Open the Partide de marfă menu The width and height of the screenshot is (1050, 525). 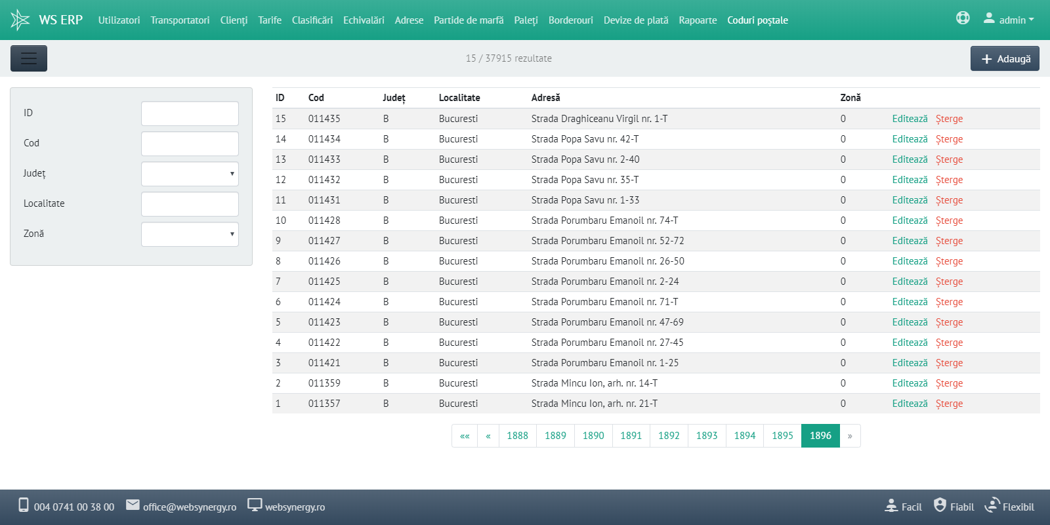tap(469, 20)
